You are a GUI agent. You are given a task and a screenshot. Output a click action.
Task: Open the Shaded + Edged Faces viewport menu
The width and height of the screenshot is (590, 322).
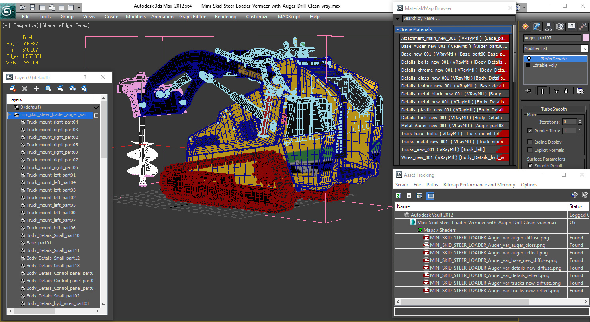(66, 25)
